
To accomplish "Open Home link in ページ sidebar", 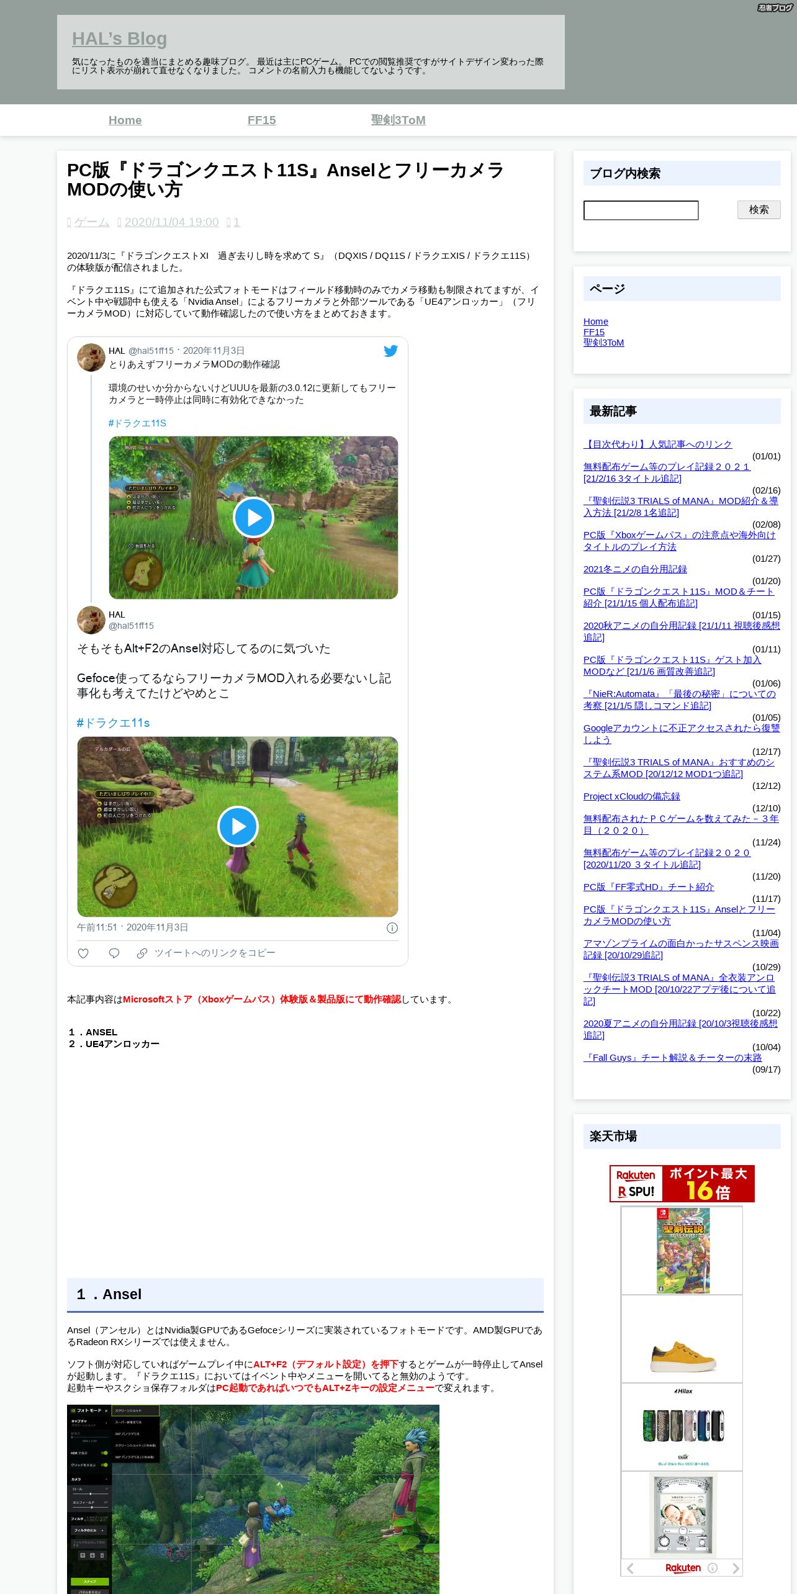I will (596, 322).
